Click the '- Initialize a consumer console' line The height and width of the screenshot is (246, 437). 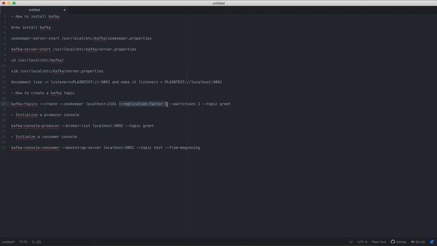point(44,137)
